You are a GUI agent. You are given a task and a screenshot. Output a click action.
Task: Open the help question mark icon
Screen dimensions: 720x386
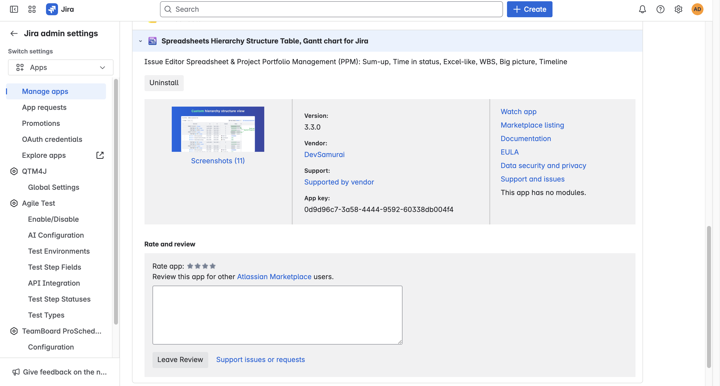pos(660,9)
